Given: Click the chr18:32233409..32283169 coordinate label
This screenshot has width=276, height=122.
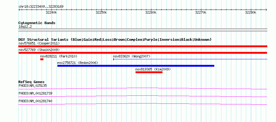Looking at the screenshot, I should pos(41,7).
